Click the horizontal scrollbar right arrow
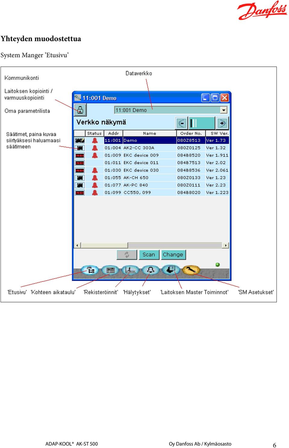 (x=226, y=245)
